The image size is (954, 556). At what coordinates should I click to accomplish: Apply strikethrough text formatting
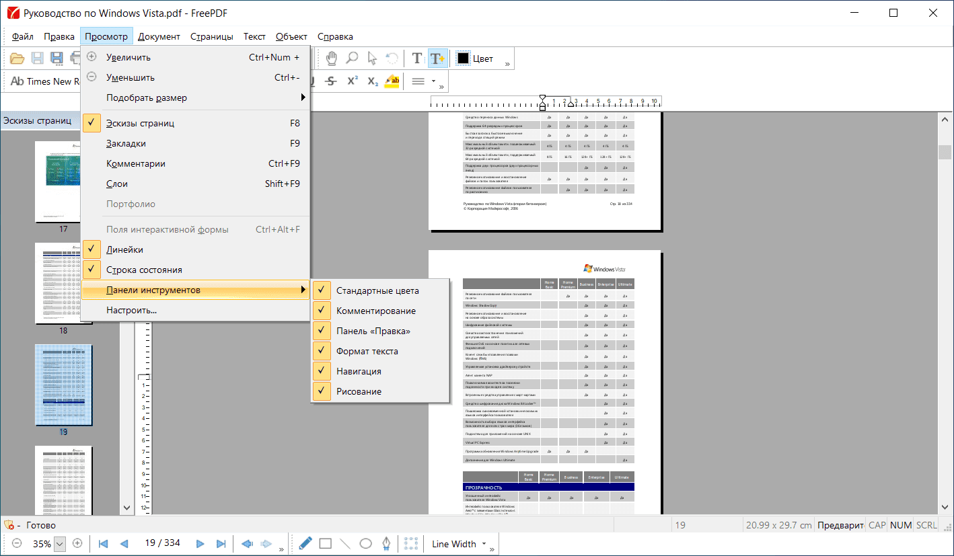coord(330,81)
